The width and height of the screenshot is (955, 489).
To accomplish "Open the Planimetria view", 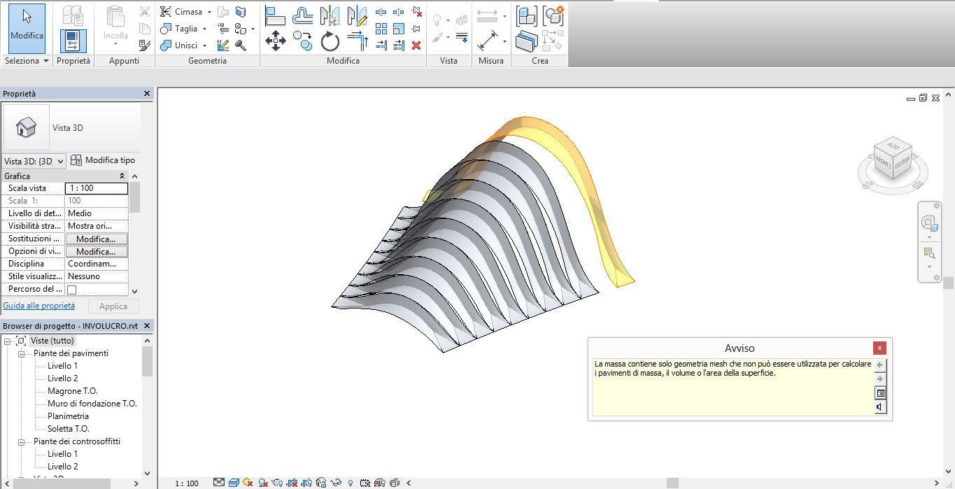I will tap(68, 416).
